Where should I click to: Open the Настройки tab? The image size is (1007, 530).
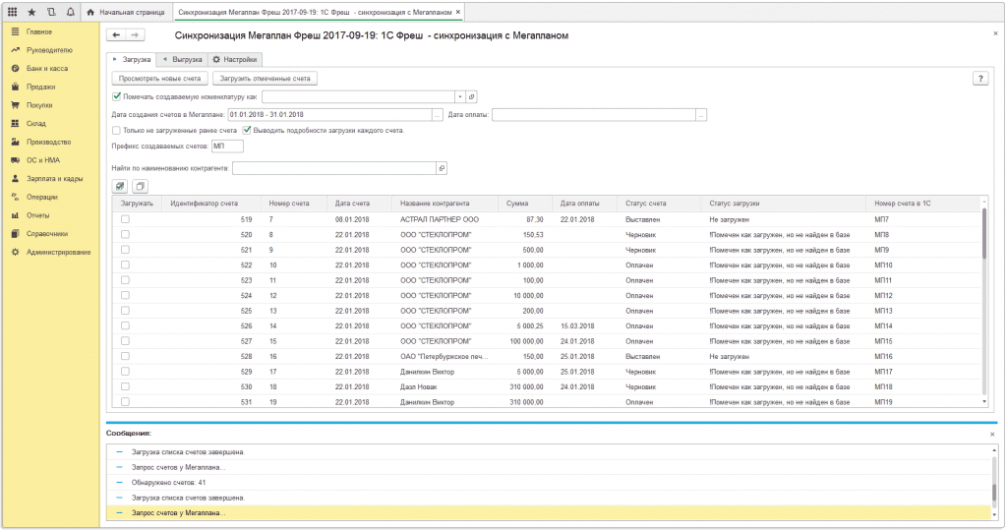tap(235, 59)
